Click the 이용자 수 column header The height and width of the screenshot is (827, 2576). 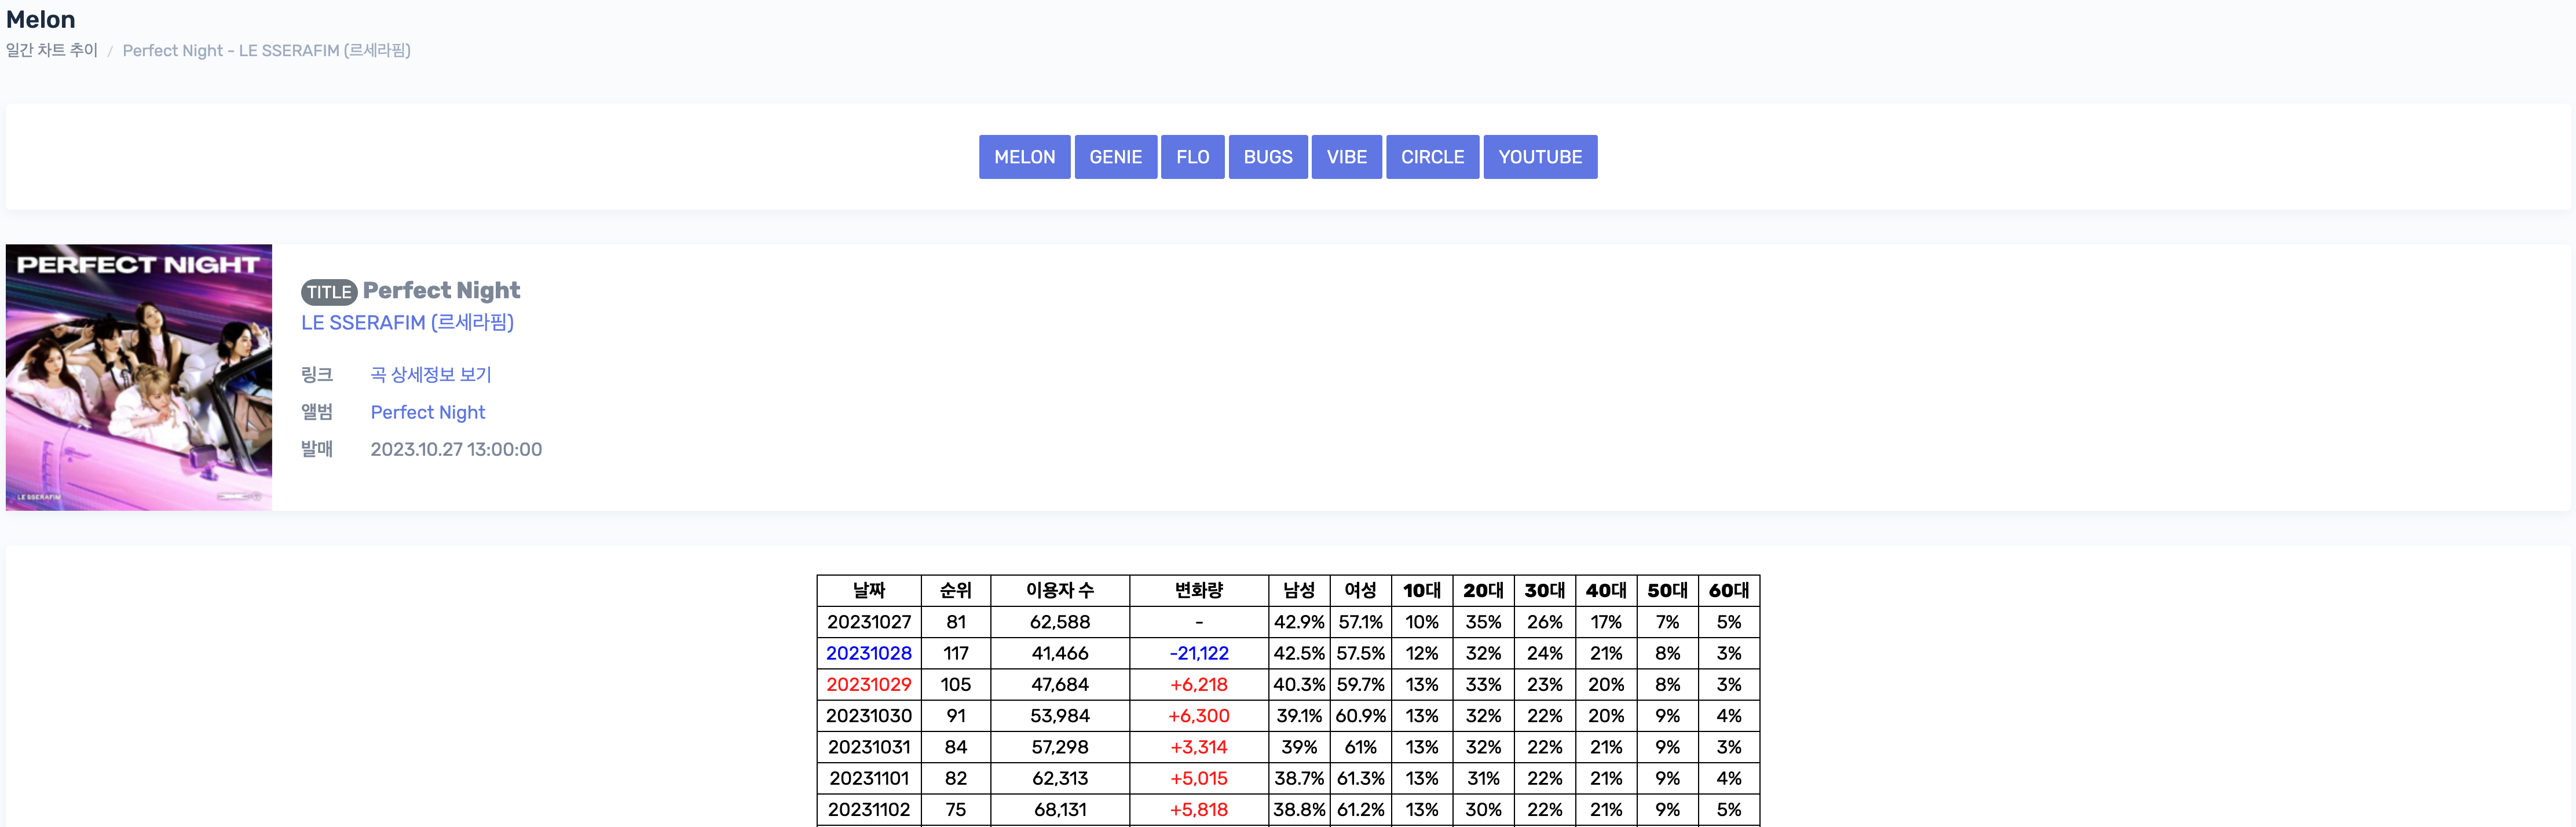click(1059, 590)
